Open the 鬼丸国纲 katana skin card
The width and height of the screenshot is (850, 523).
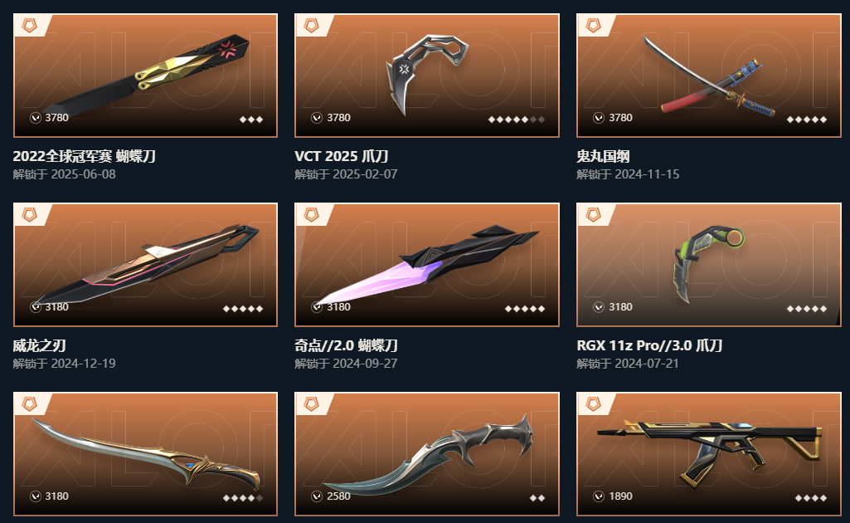709,76
